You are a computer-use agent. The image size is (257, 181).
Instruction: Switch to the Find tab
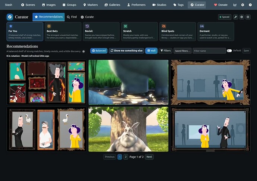click(x=72, y=17)
